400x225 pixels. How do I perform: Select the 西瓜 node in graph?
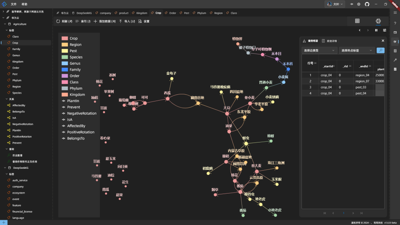[167, 98]
